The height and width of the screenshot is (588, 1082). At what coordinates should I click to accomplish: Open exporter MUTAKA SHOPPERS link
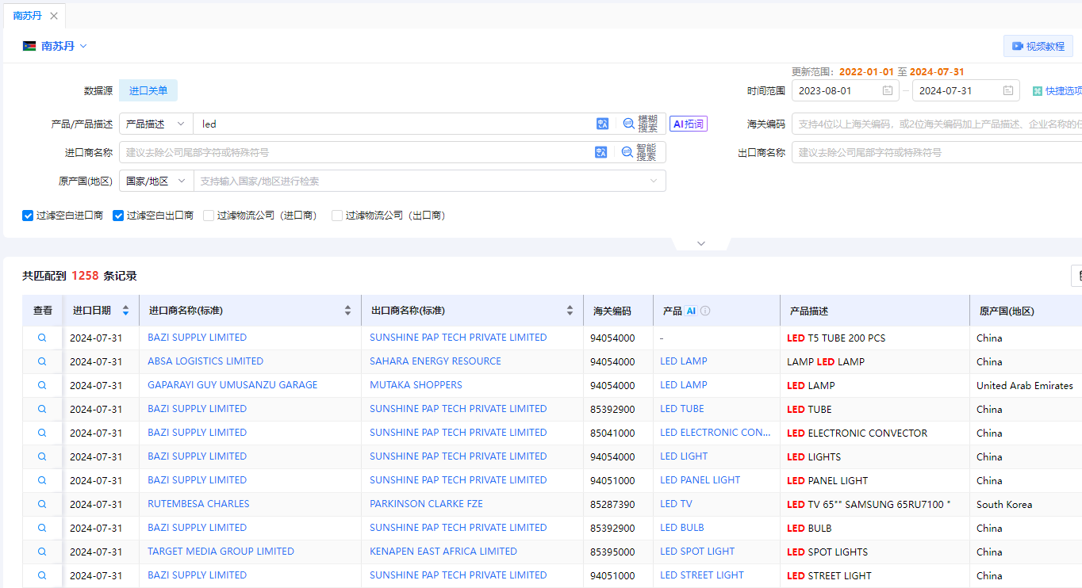click(x=416, y=385)
